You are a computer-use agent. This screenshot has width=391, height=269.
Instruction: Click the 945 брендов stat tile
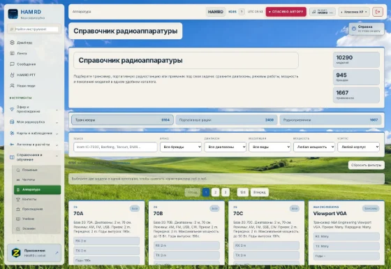pyautogui.click(x=356, y=78)
